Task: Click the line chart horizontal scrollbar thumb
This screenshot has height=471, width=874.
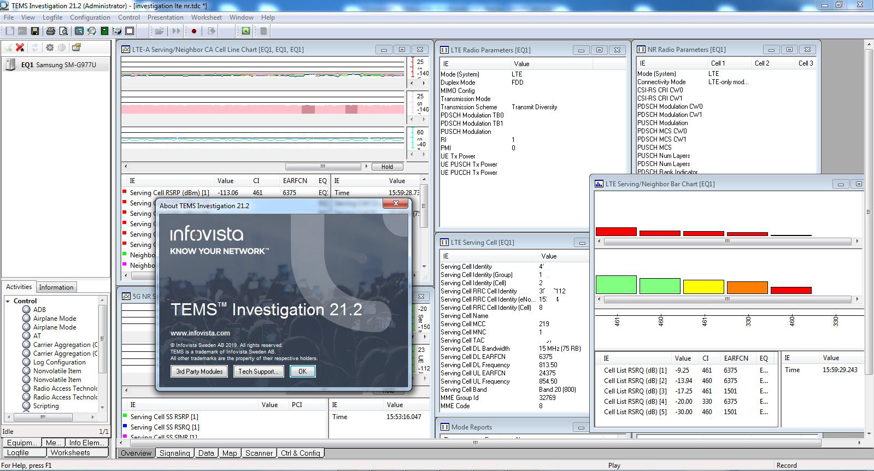Action: [322, 166]
